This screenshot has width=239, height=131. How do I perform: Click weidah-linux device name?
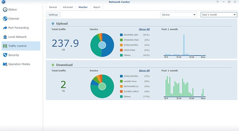point(130,81)
